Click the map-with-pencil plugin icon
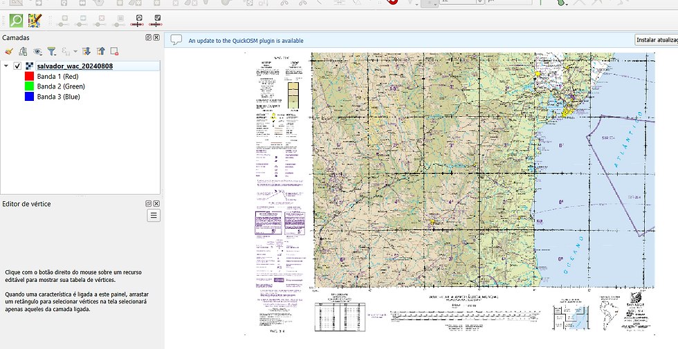The height and width of the screenshot is (349, 678). pyautogui.click(x=35, y=20)
